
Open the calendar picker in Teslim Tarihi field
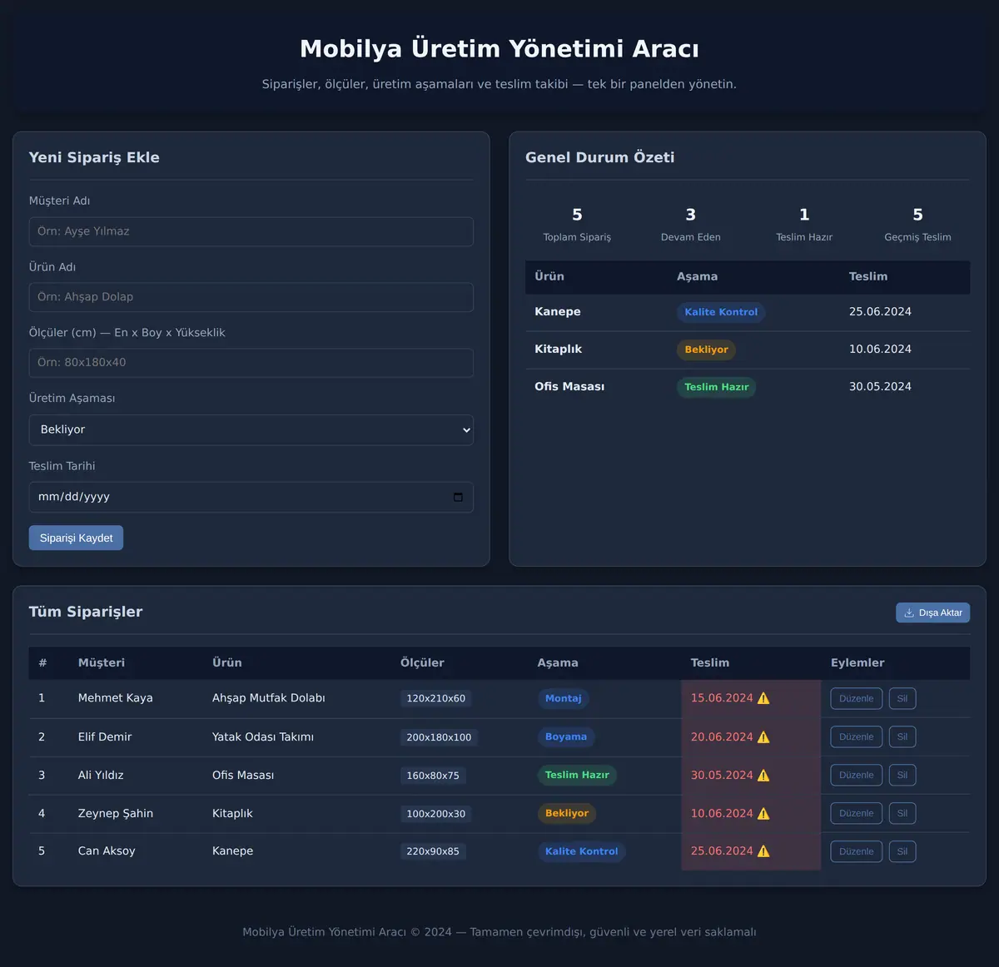pyautogui.click(x=458, y=497)
